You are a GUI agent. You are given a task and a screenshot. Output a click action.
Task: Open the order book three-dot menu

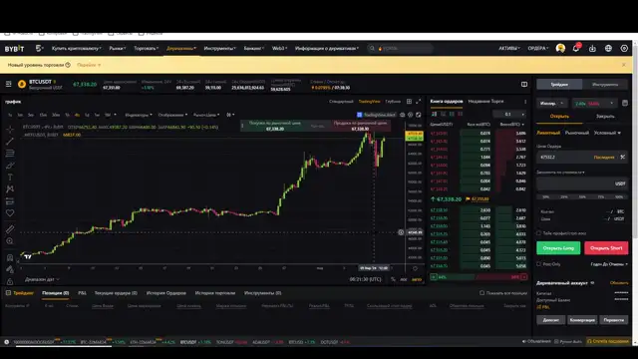(525, 102)
